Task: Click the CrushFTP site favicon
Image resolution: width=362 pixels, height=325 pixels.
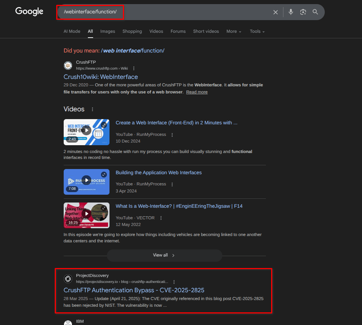Action: coord(68,65)
